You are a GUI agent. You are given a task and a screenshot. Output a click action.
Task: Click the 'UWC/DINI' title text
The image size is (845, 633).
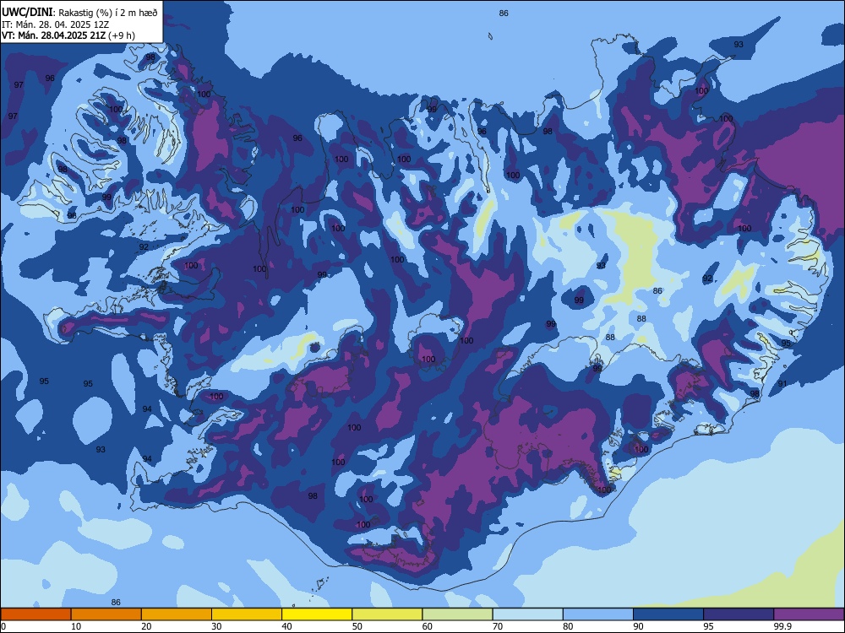(28, 12)
